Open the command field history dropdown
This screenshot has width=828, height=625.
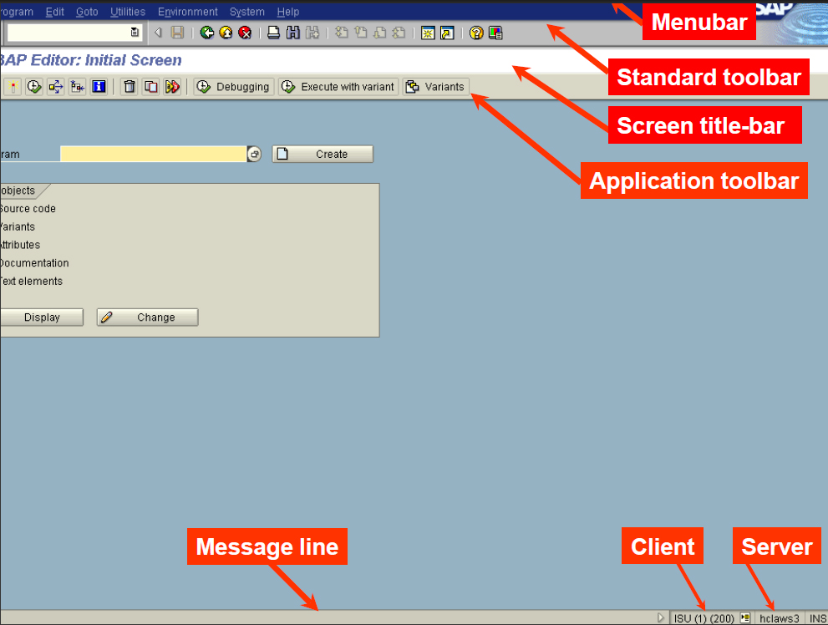(135, 33)
